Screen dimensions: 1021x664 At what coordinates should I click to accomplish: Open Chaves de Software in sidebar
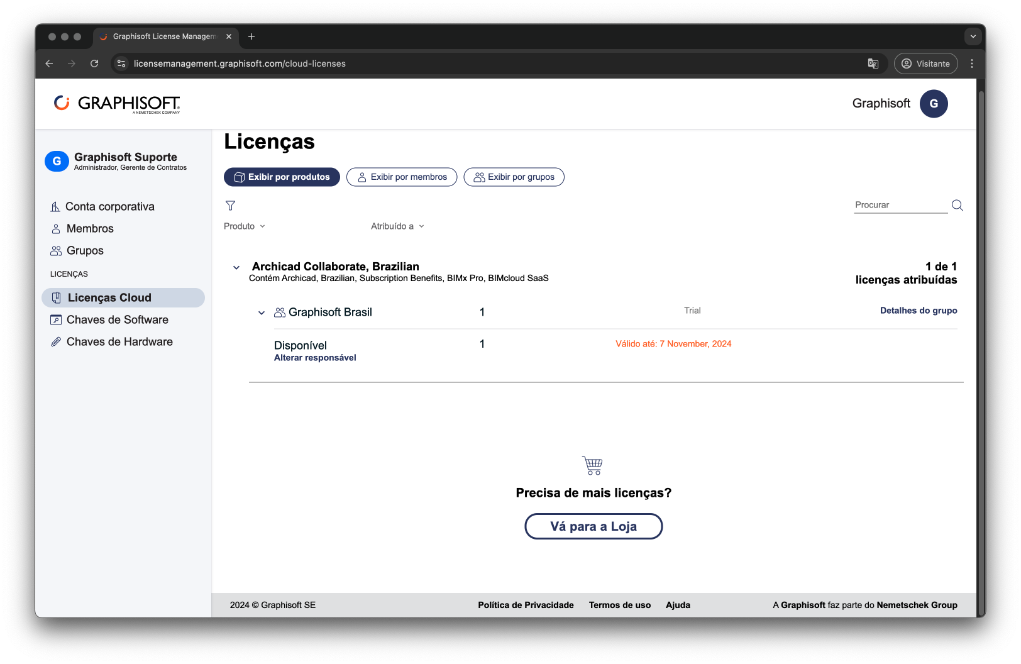pyautogui.click(x=109, y=319)
